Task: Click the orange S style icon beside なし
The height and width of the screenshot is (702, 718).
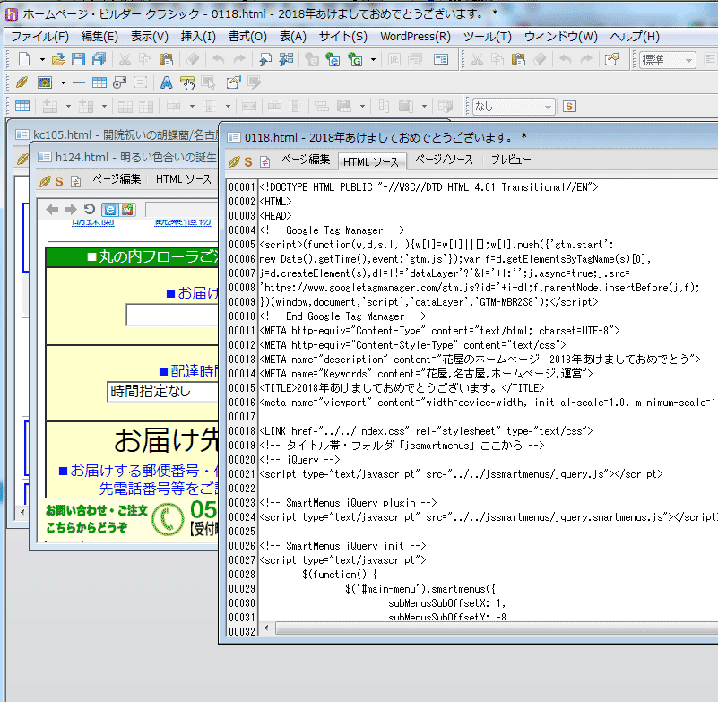Action: (569, 106)
